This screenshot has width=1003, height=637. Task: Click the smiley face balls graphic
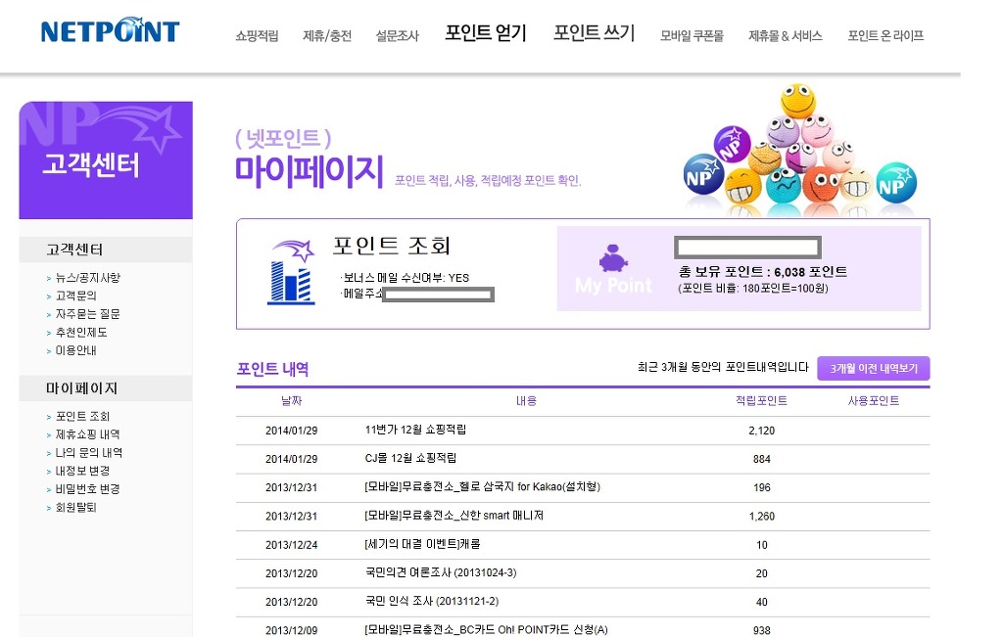tap(799, 152)
